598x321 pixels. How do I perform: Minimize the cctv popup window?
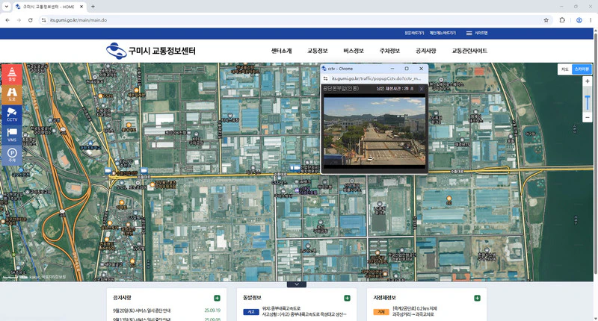tap(392, 69)
